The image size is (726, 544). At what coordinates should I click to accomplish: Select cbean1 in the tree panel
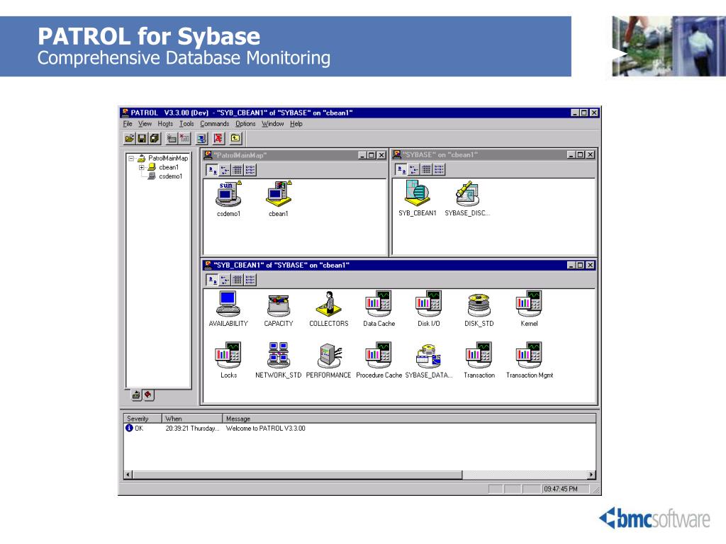(x=169, y=167)
